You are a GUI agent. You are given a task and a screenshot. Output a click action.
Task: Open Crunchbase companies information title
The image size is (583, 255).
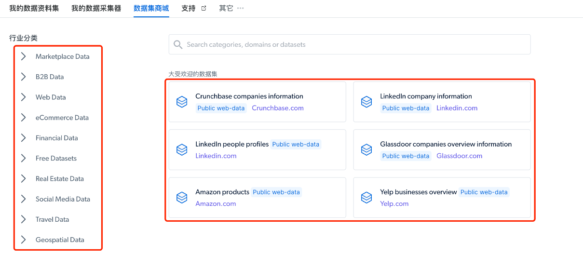[x=249, y=96]
